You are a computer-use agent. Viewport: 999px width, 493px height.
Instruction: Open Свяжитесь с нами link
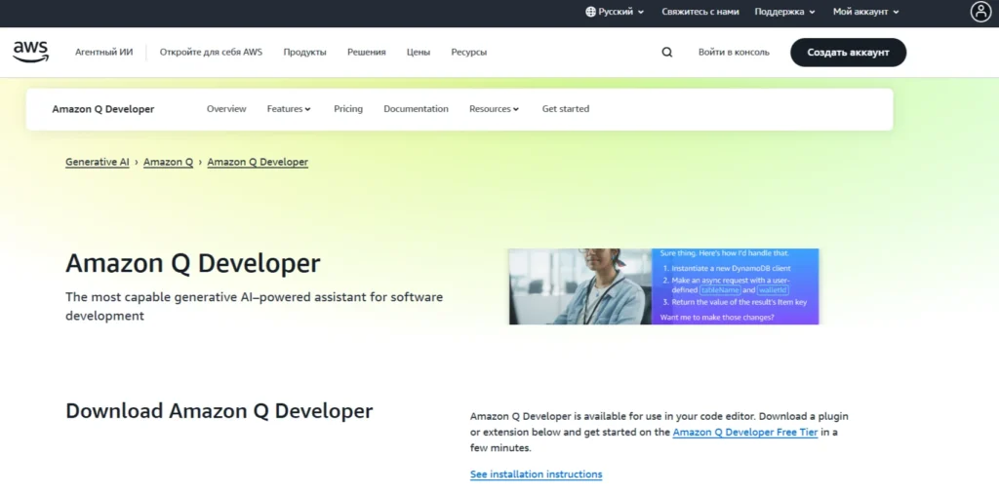(699, 12)
